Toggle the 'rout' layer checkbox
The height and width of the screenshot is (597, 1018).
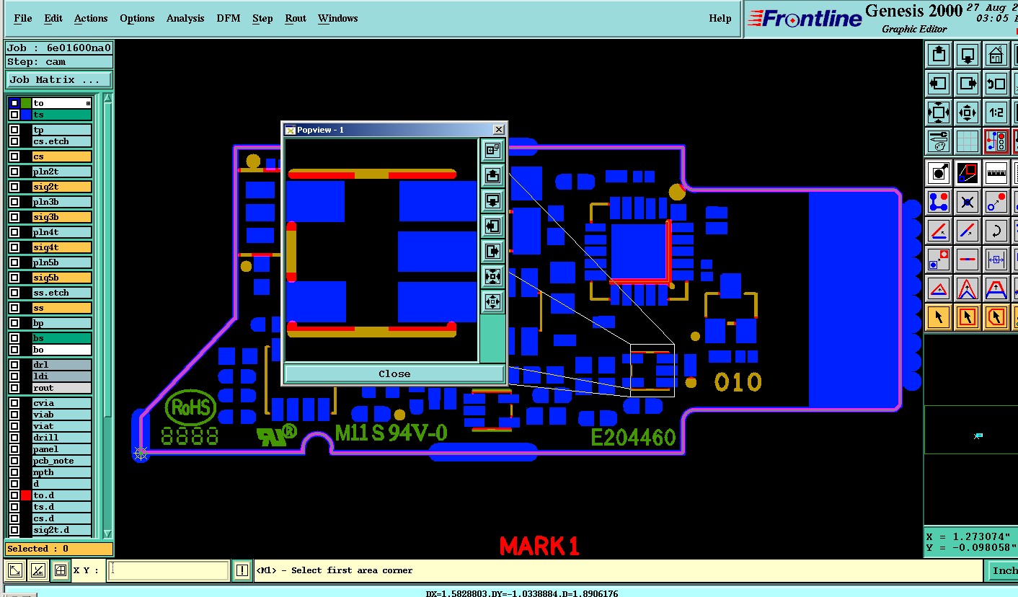14,388
